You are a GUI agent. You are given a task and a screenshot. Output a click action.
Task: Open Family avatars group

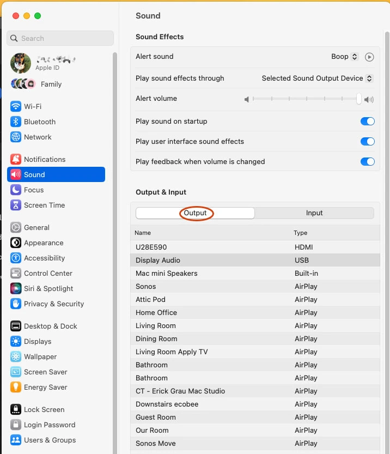tap(23, 84)
